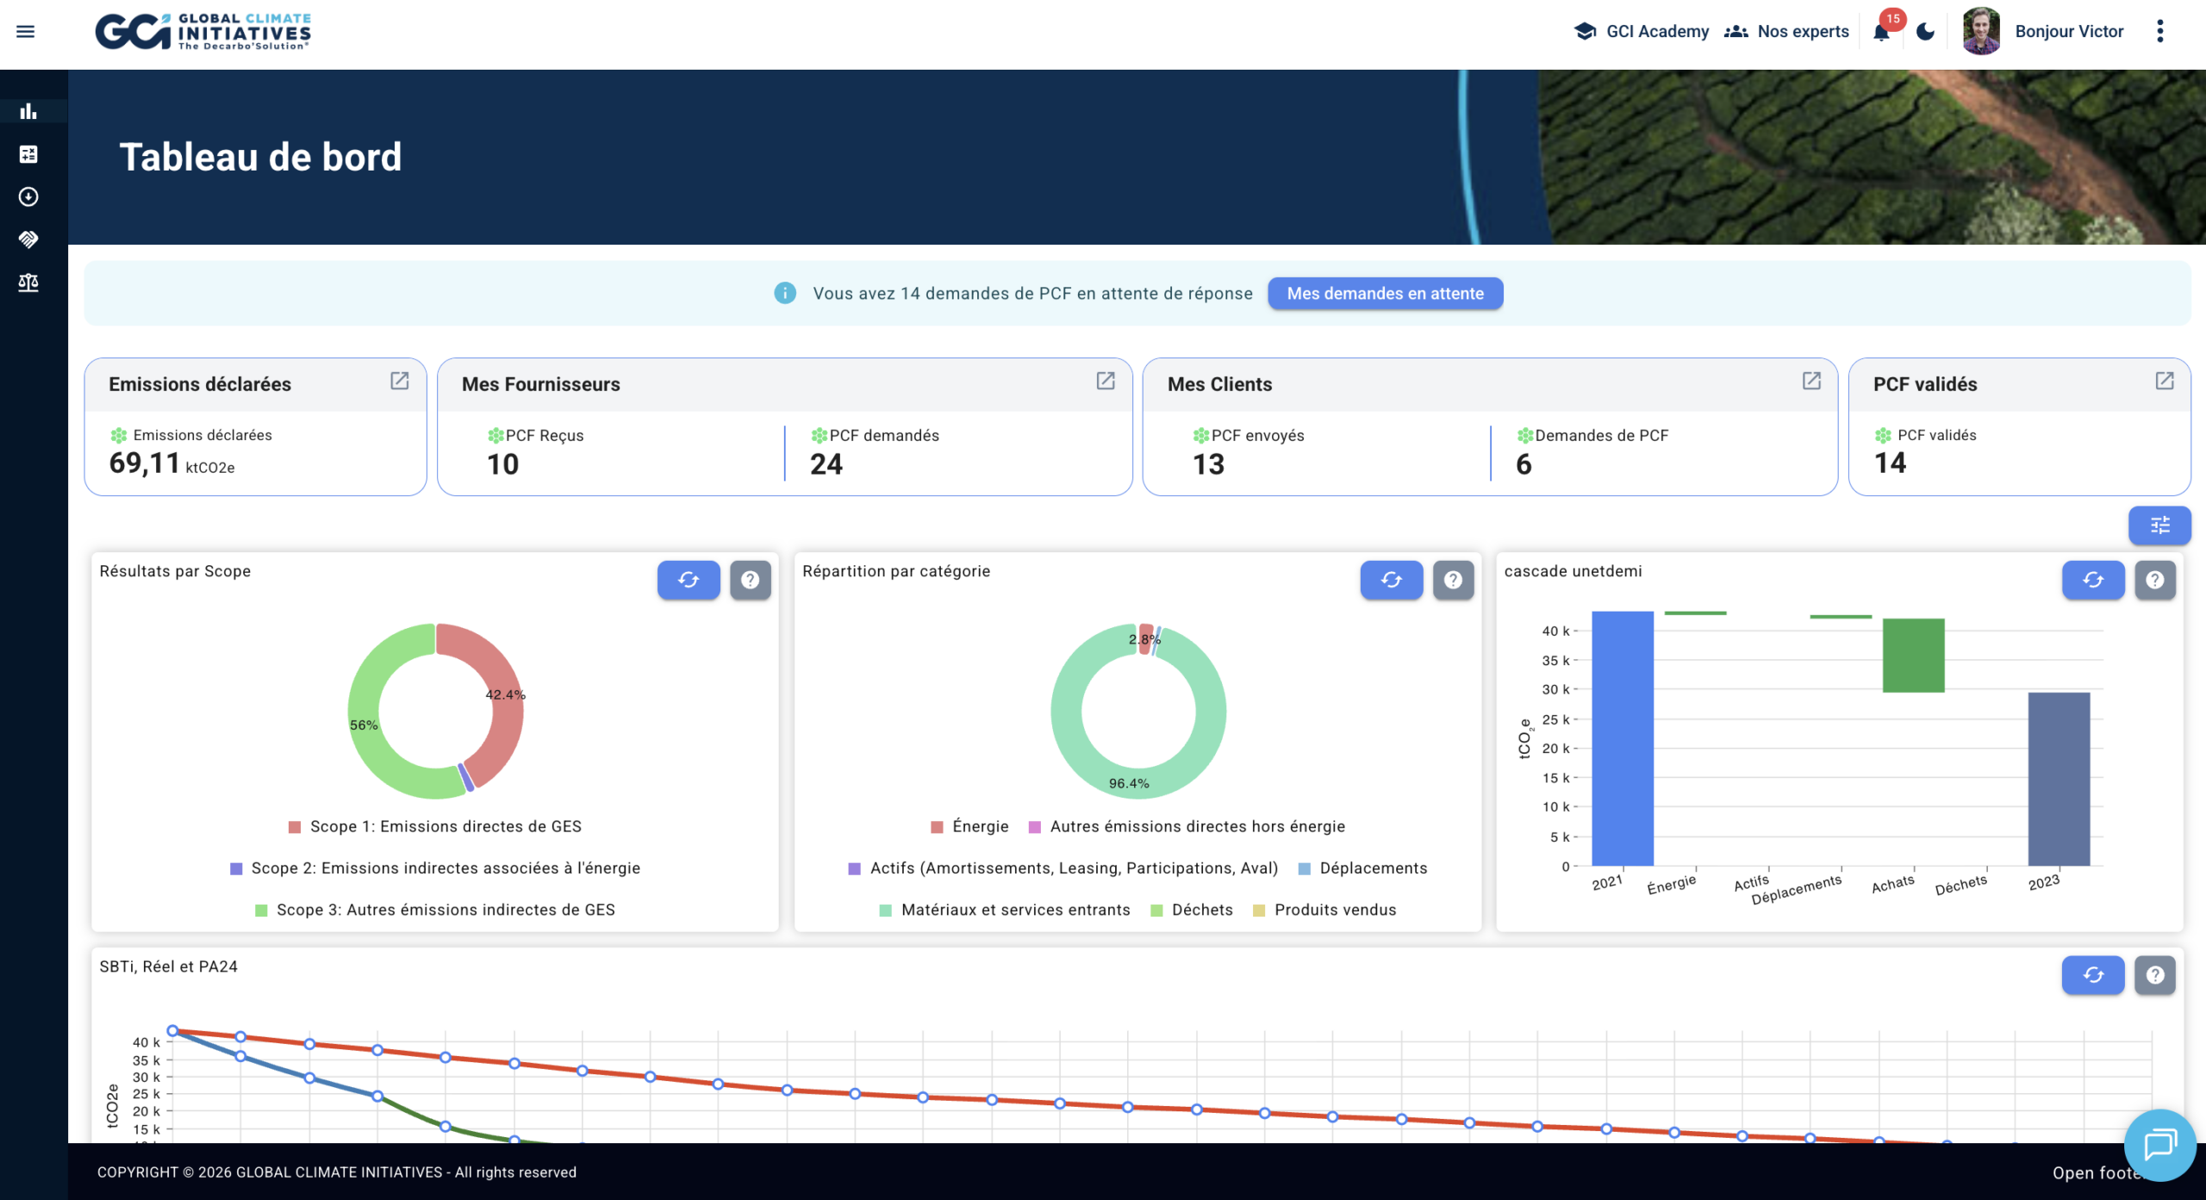Open the chat support bubble
The height and width of the screenshot is (1200, 2206).
coord(2159,1145)
